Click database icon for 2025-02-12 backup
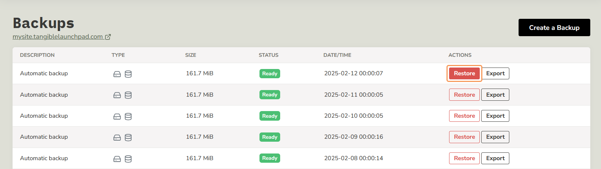Image resolution: width=601 pixels, height=169 pixels. pos(128,74)
